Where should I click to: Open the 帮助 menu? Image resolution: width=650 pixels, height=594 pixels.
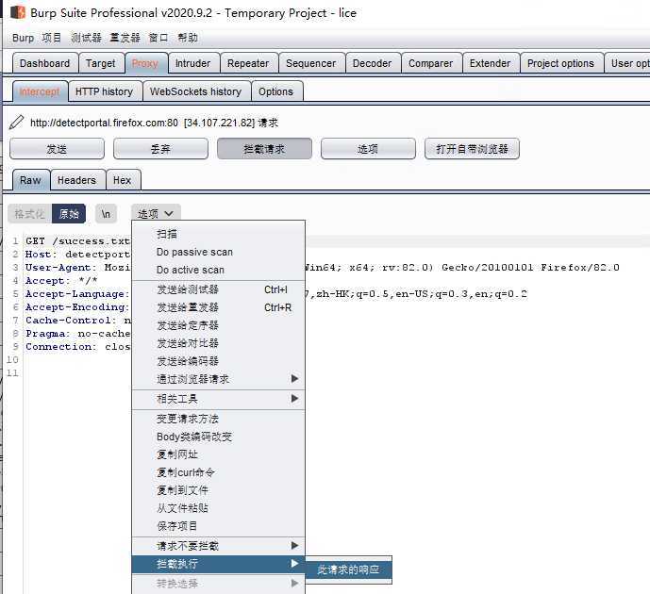point(188,38)
